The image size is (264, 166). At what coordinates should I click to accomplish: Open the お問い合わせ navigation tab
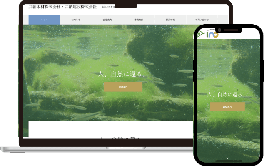click(202, 20)
